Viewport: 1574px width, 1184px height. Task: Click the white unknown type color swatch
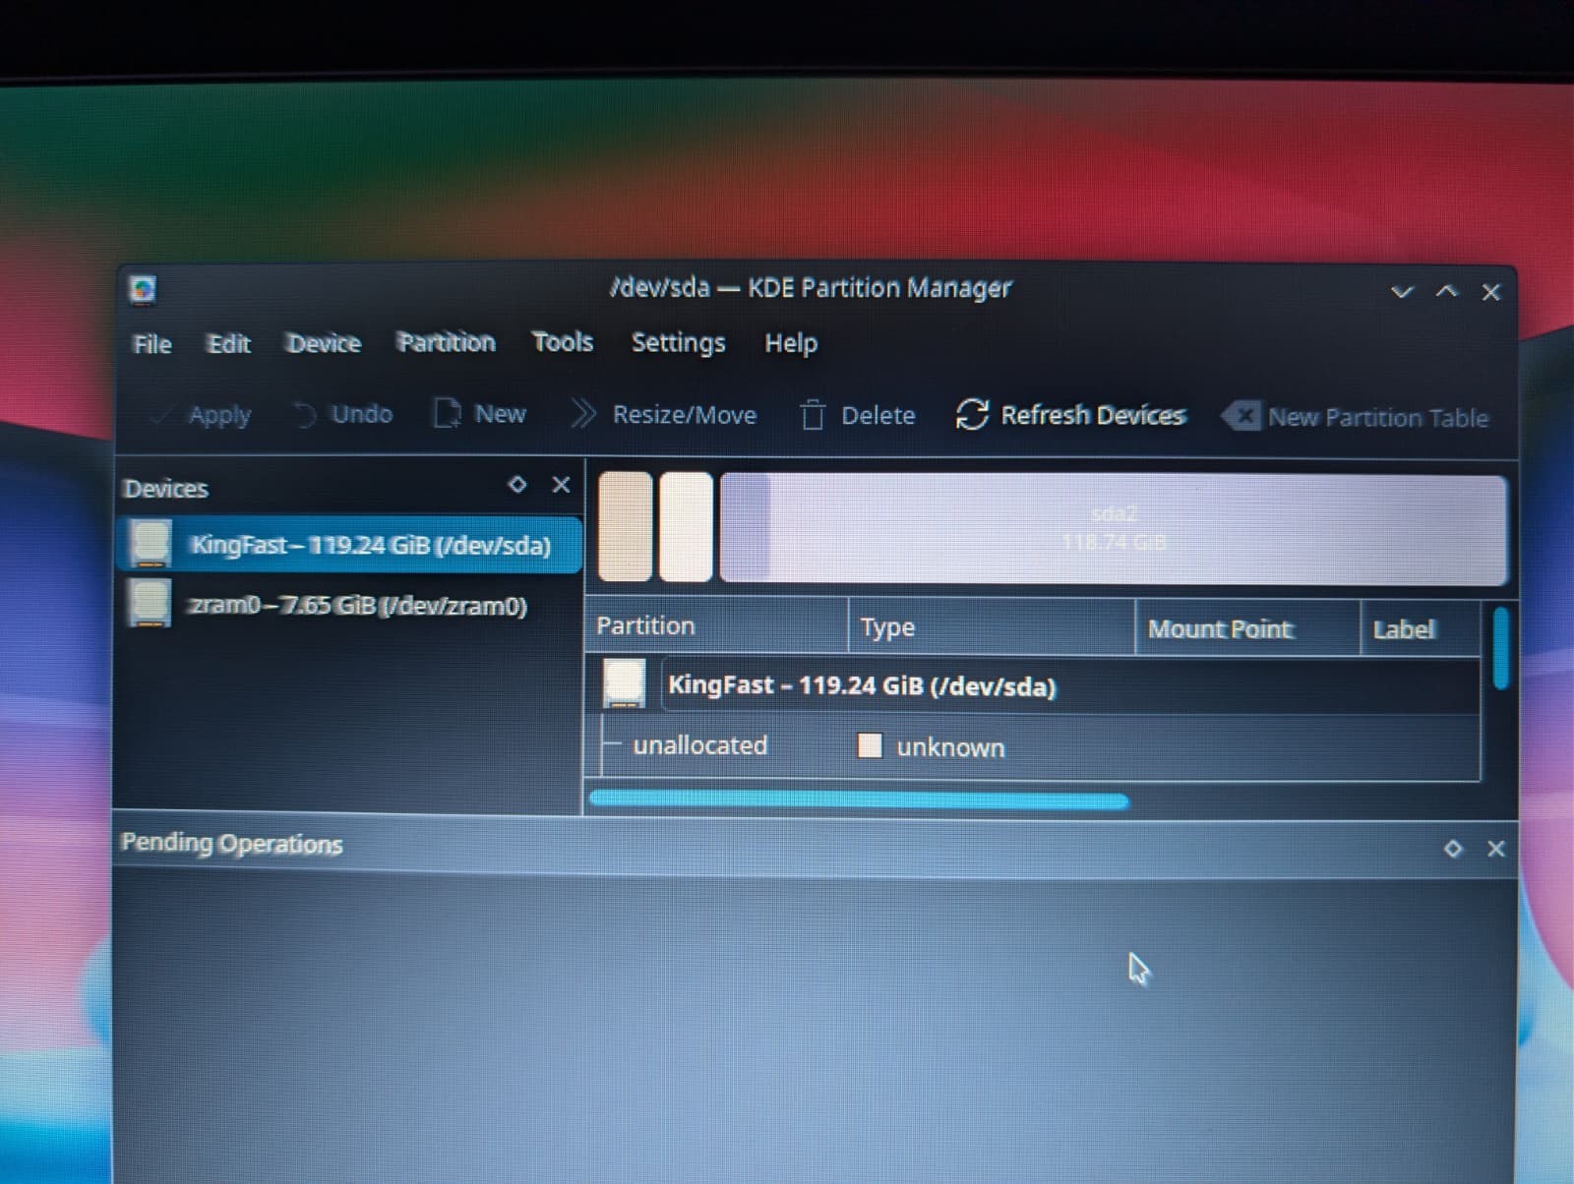pyautogui.click(x=870, y=745)
